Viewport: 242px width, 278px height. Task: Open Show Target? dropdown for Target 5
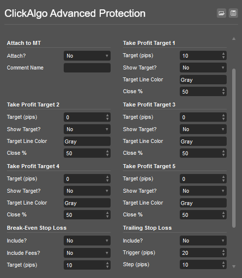click(203, 191)
